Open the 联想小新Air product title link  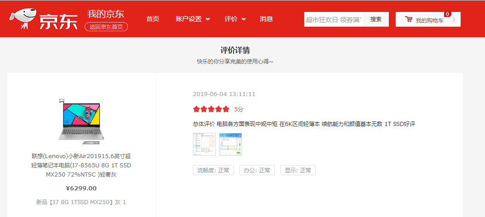tap(81, 166)
